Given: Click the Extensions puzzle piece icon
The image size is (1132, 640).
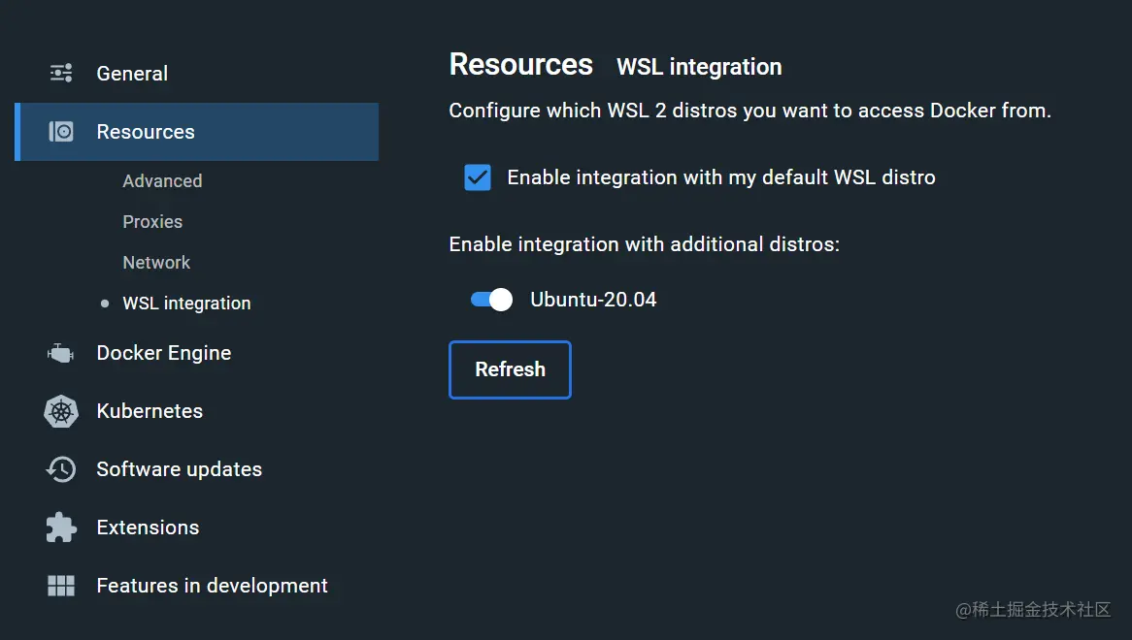Looking at the screenshot, I should coord(61,528).
